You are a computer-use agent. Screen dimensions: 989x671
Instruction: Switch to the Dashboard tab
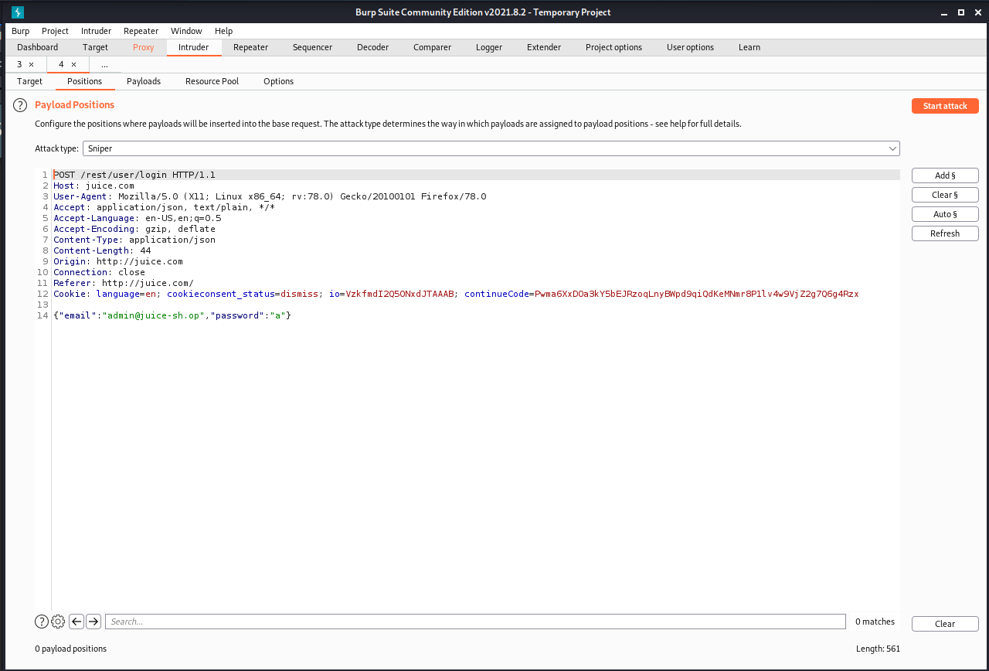(x=38, y=47)
